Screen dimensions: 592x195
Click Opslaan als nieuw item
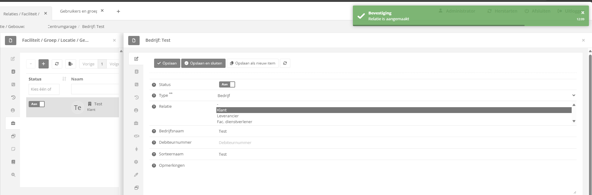coord(252,63)
